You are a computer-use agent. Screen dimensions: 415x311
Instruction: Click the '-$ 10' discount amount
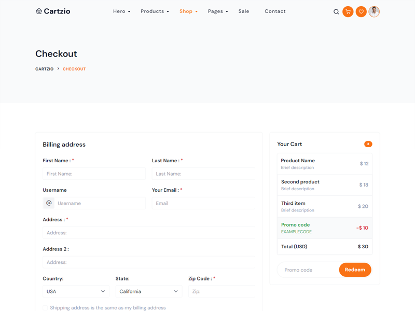point(362,228)
